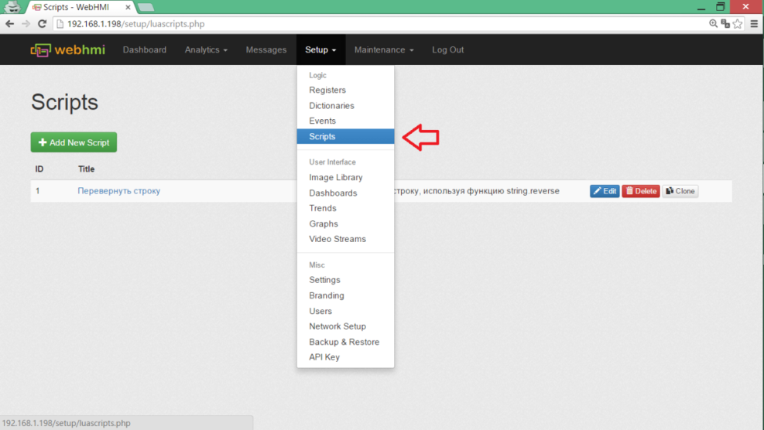Click the Chrome user profile icon
Image resolution: width=764 pixels, height=430 pixels.
tap(12, 7)
